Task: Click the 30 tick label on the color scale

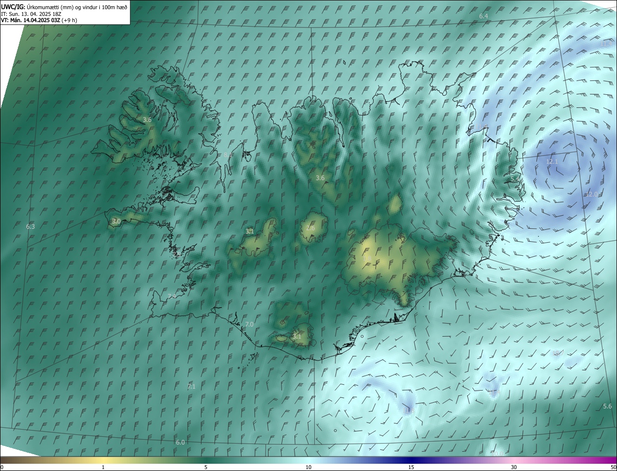Action: [514, 467]
